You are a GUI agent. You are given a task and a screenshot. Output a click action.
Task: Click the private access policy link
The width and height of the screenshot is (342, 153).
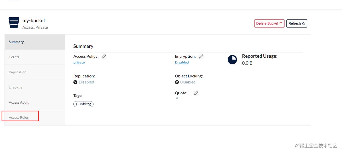(79, 62)
